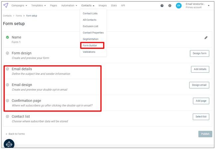
Task: Click the Contact list heading
Action: 21,116
